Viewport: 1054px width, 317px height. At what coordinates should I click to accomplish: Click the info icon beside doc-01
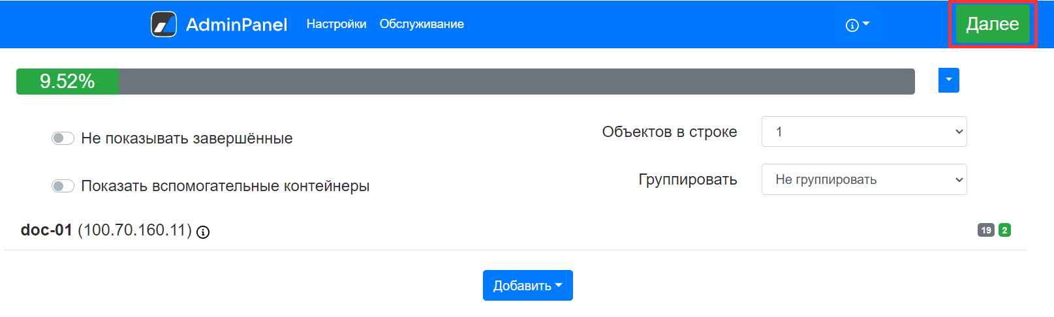point(203,232)
